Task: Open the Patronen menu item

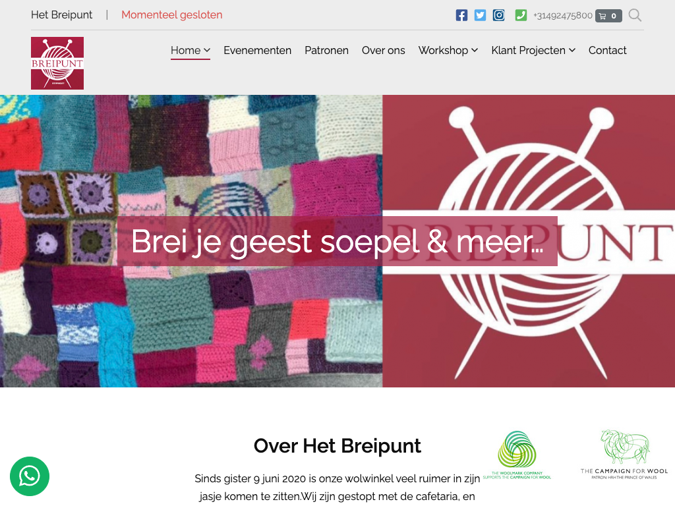Action: pyautogui.click(x=326, y=50)
